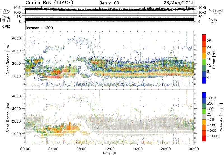Click the "-500" tick on Velocity colorbar

(212, 130)
